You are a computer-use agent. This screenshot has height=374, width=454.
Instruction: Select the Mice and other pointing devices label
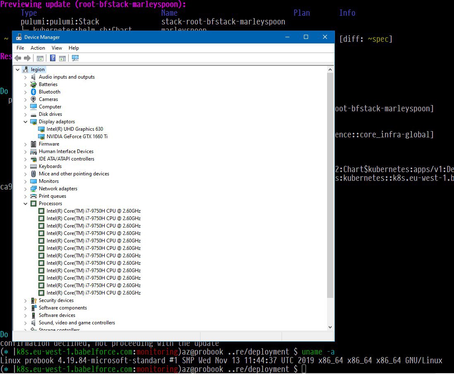(x=74, y=174)
